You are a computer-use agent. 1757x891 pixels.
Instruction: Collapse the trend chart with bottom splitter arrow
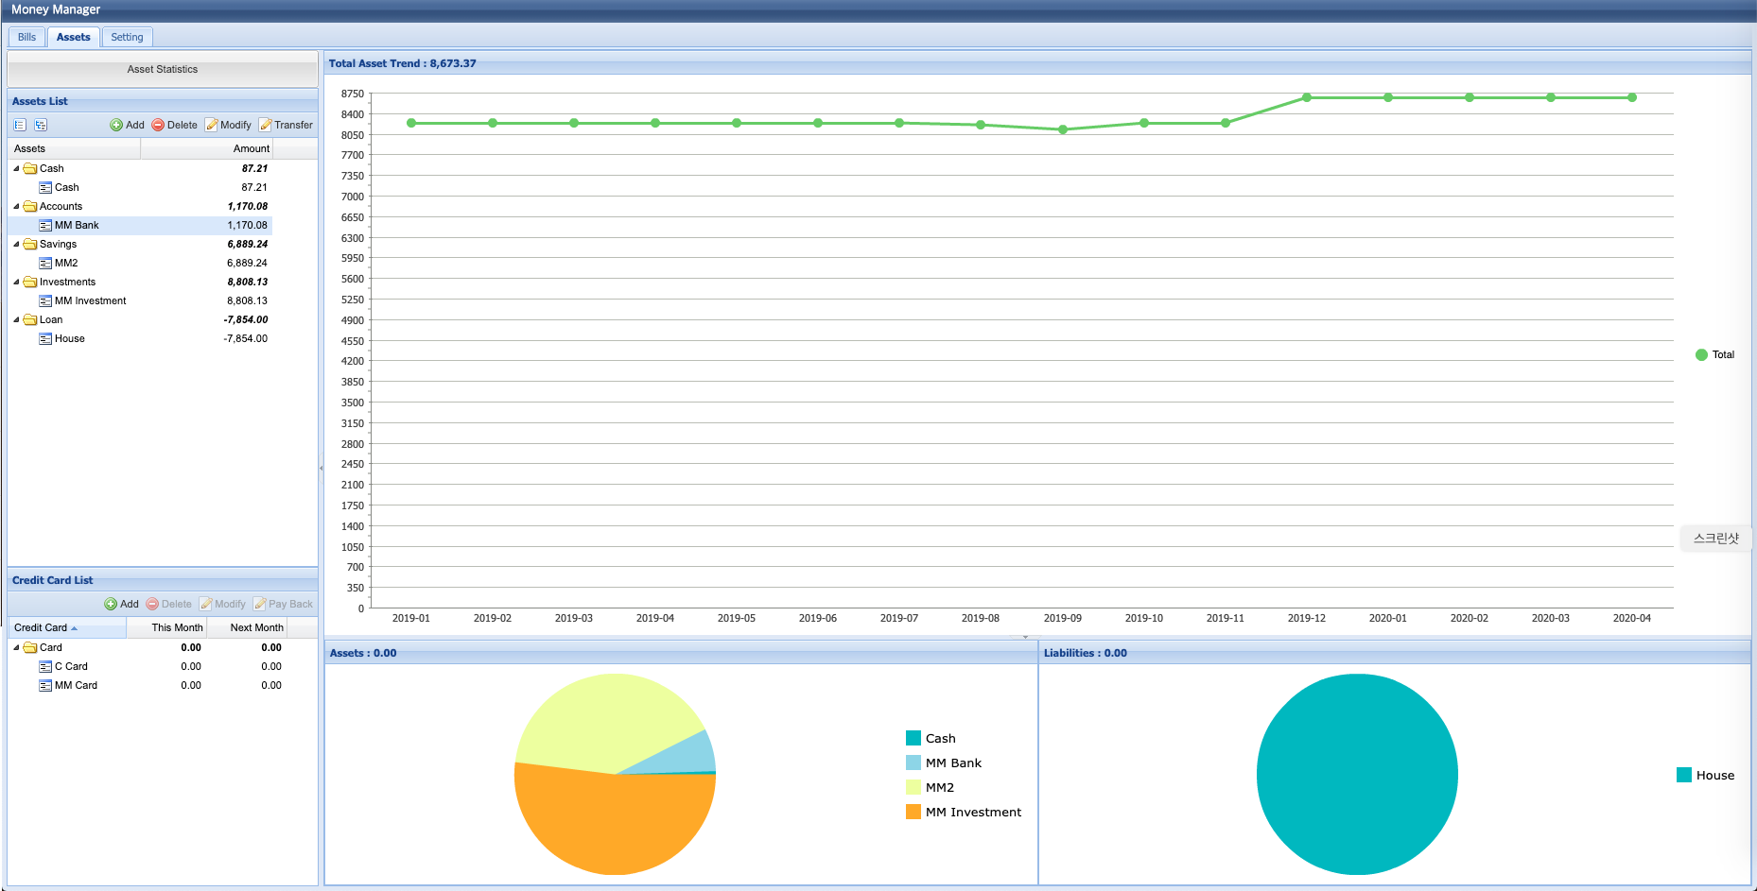(1025, 637)
